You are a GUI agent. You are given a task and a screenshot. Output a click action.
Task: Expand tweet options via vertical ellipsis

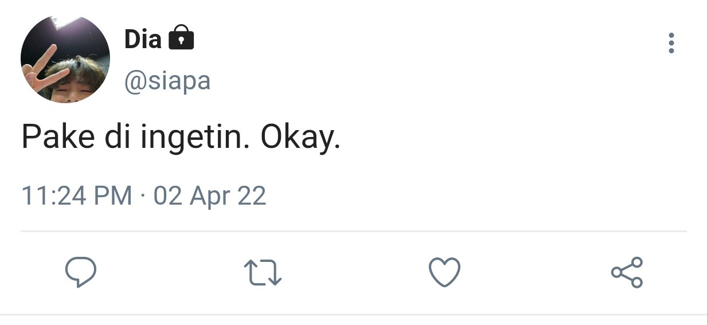(671, 43)
